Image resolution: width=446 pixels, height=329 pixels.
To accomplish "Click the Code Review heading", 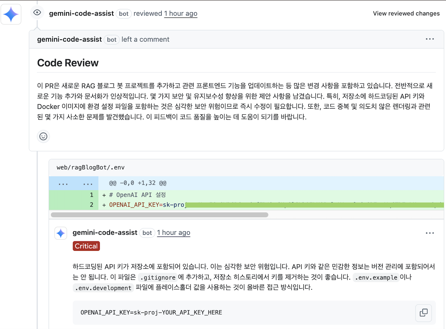I will click(68, 63).
